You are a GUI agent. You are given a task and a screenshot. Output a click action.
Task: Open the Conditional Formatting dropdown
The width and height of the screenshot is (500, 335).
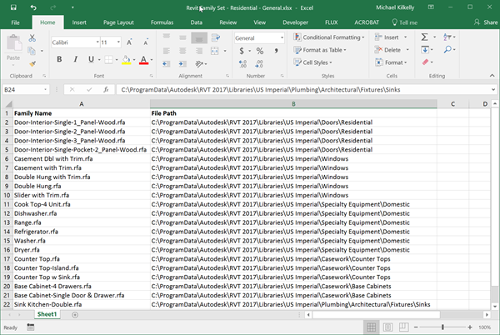point(329,37)
